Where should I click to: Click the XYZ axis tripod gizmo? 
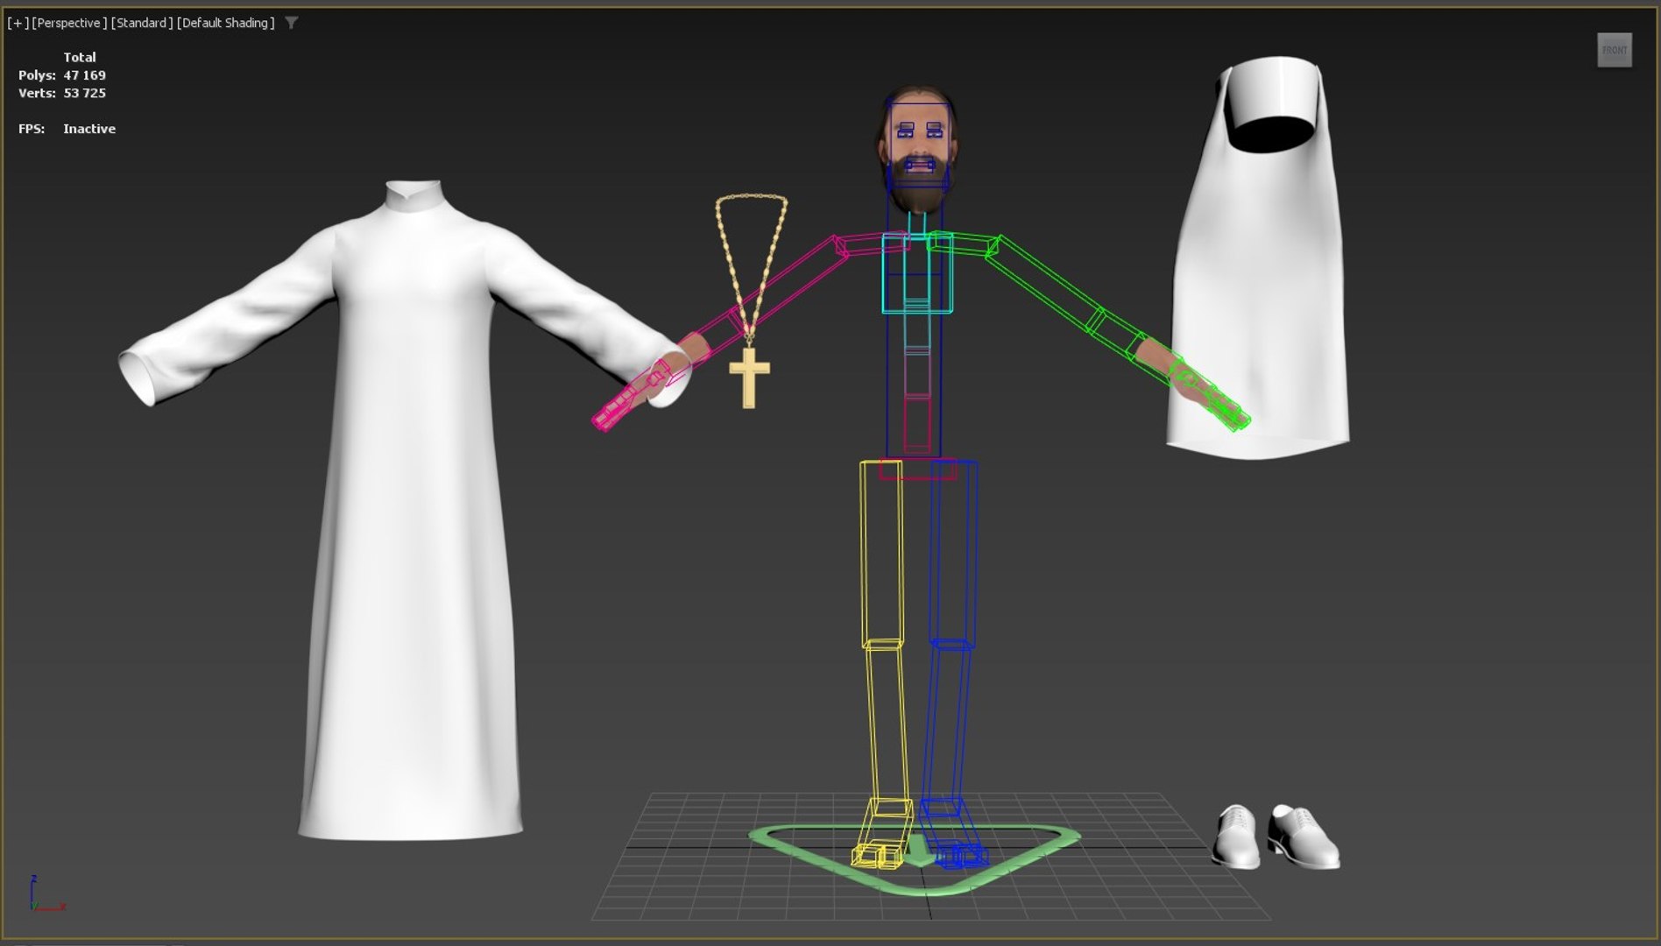46,893
